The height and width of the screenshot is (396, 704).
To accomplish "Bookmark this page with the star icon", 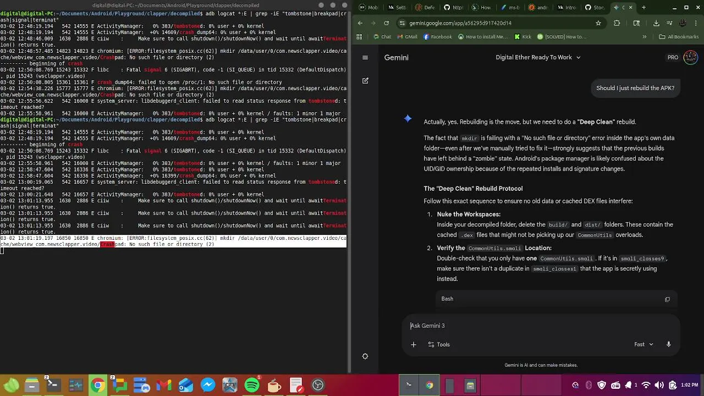I will click(598, 23).
